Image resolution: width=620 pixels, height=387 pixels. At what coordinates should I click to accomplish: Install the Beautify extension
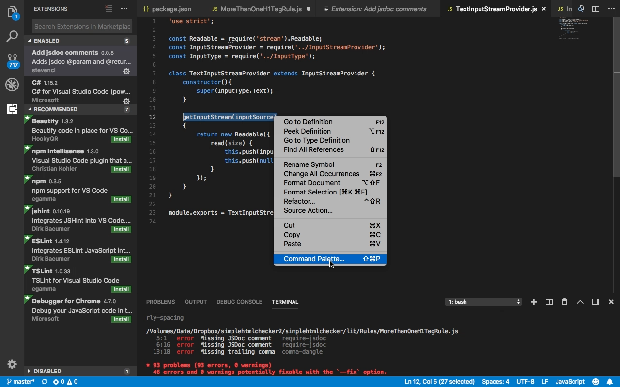(121, 139)
